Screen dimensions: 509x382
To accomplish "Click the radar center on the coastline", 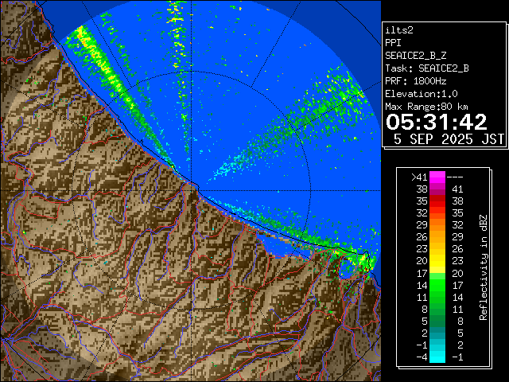I will pyautogui.click(x=193, y=184).
